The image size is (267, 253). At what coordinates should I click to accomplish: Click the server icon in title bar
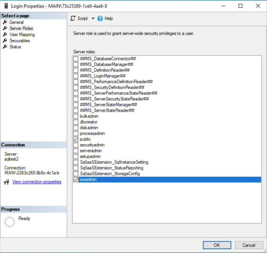[x=6, y=6]
